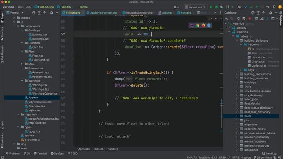The width and height of the screenshot is (283, 159).
Task: Open the Terminal tool window
Action: click(40, 153)
